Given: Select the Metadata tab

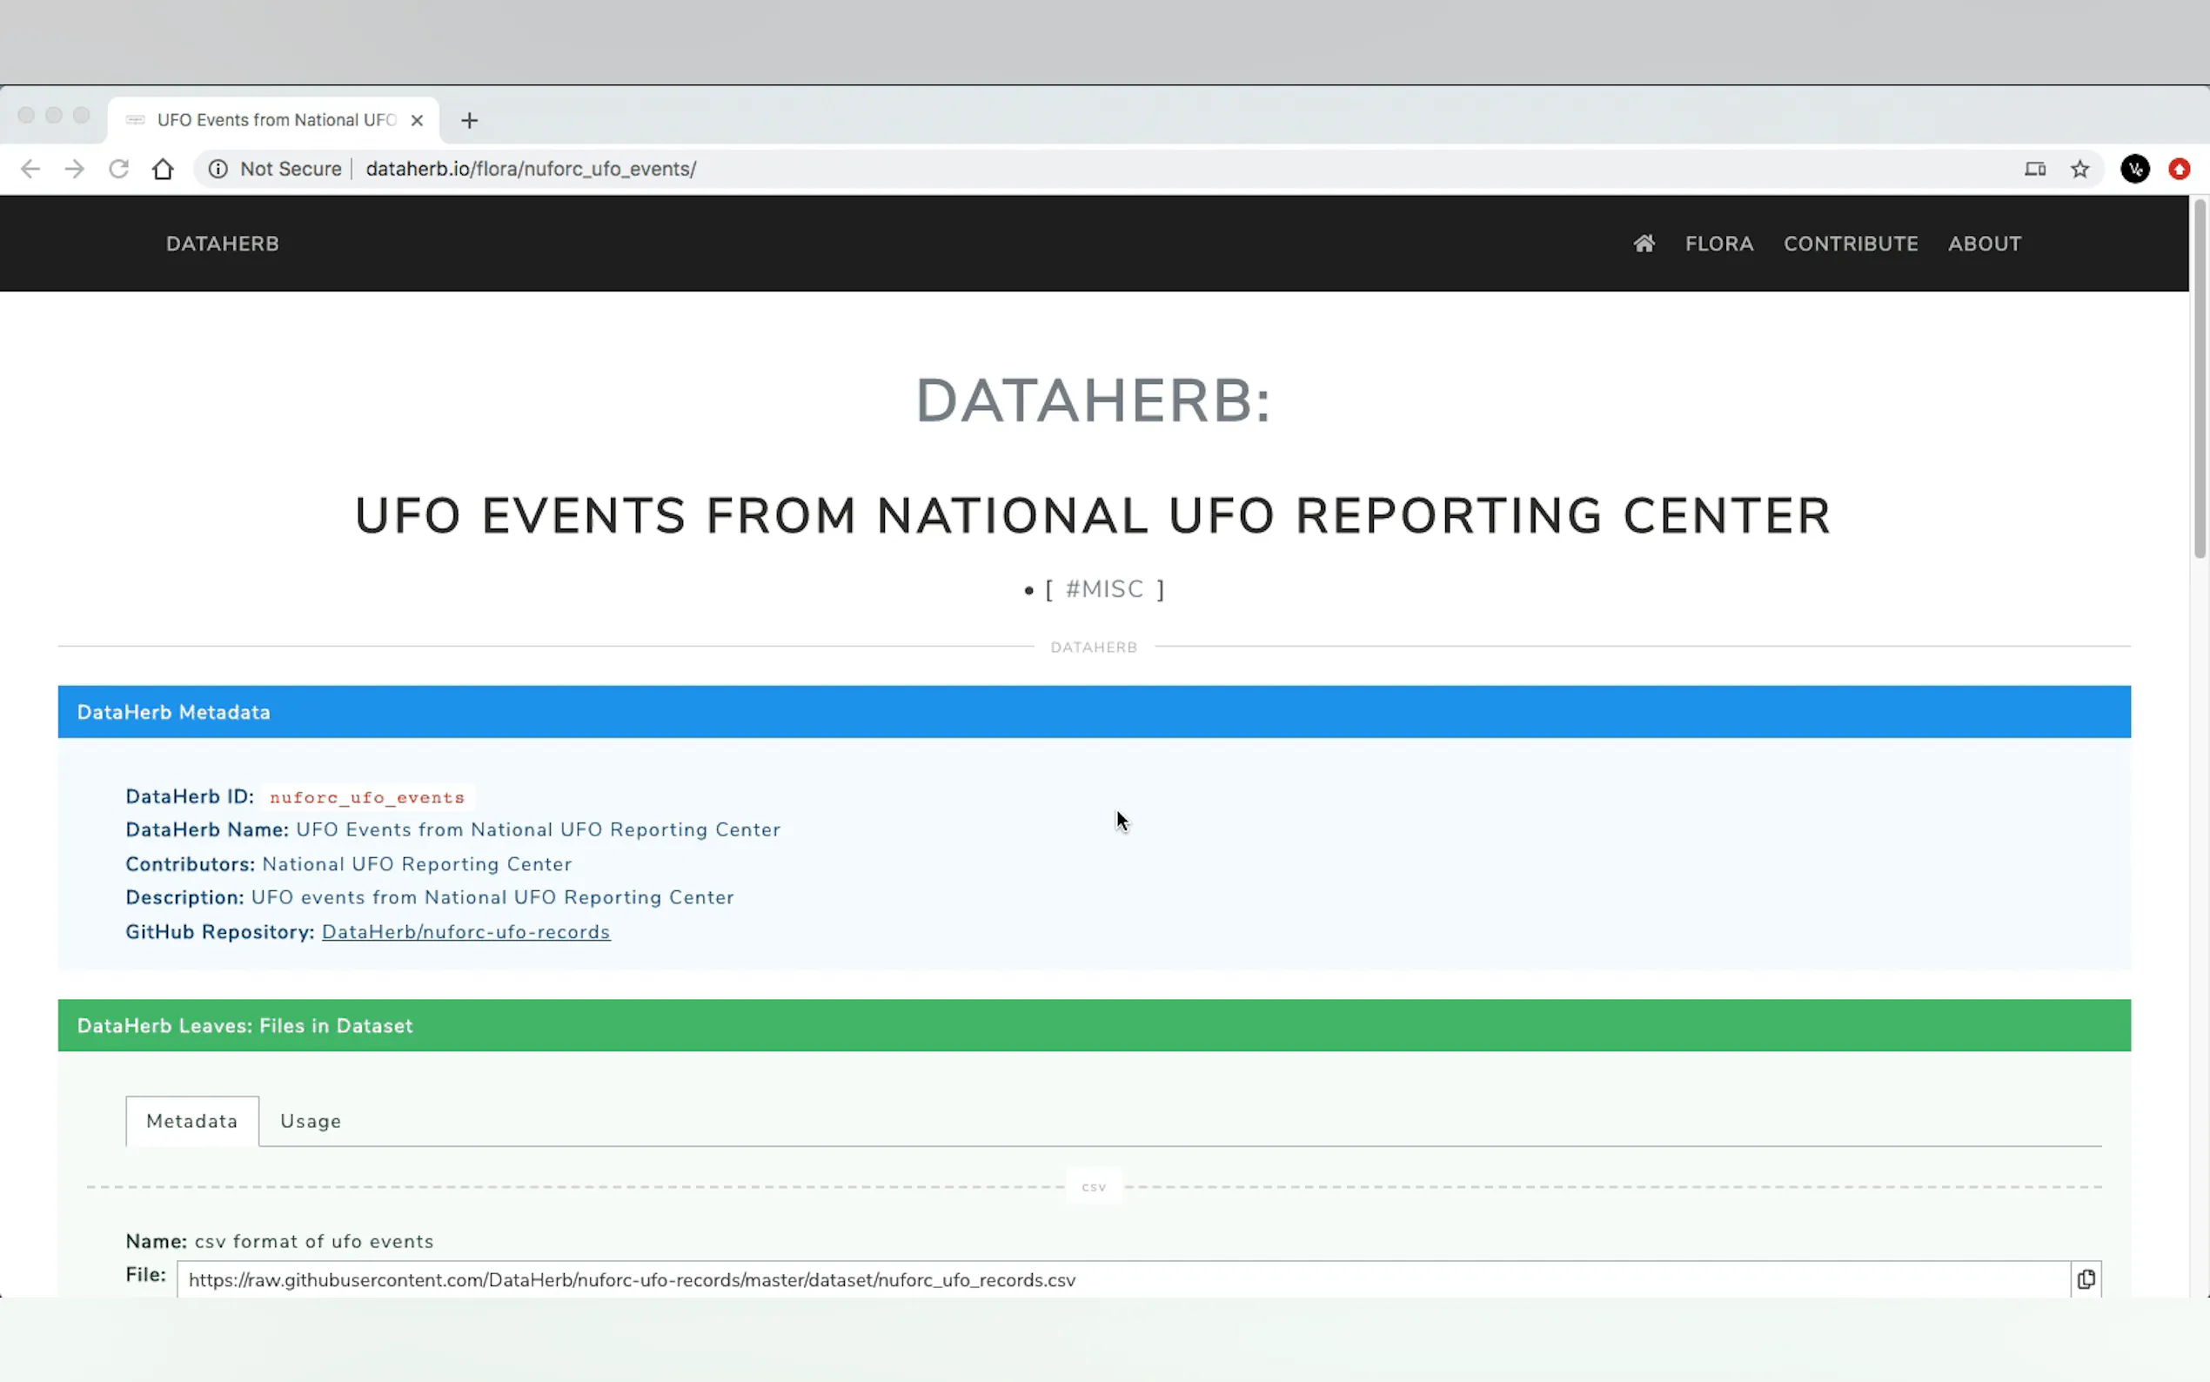Looking at the screenshot, I should pyautogui.click(x=192, y=1122).
